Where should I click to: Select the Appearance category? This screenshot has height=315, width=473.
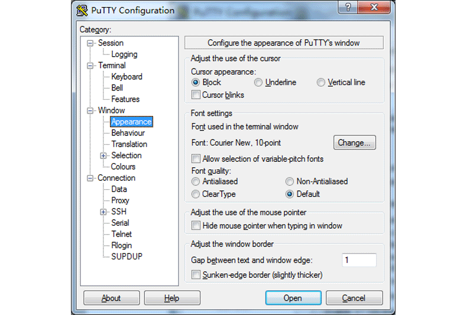point(131,122)
